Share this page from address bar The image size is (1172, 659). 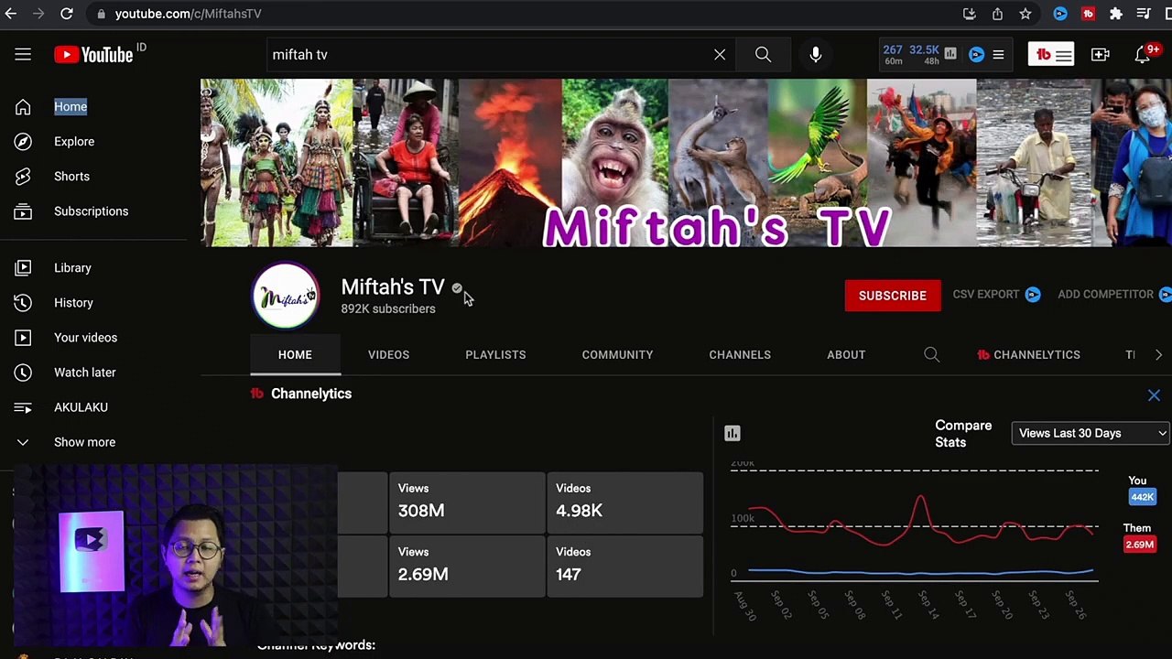point(997,14)
